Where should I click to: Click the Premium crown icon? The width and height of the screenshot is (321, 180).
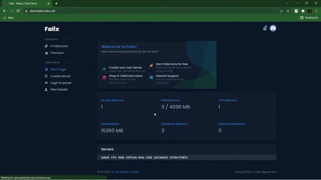(x=46, y=53)
